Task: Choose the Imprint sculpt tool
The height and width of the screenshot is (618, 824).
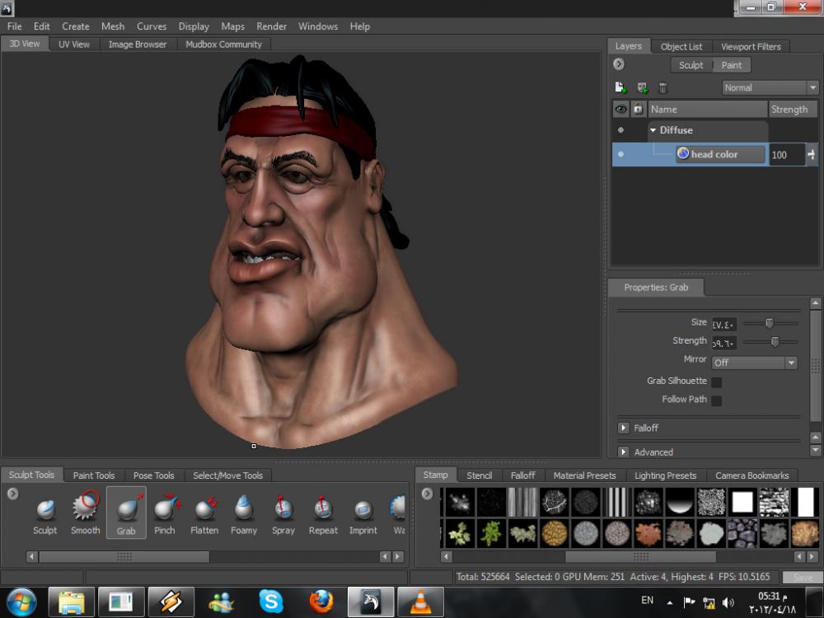Action: pos(363,512)
